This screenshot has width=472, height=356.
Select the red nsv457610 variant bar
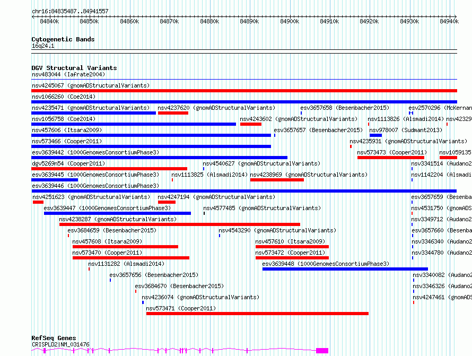coord(292,247)
